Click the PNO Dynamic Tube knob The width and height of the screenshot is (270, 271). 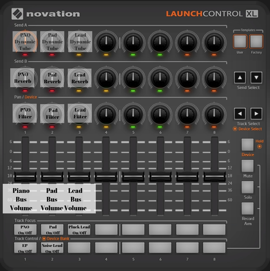pyautogui.click(x=25, y=42)
